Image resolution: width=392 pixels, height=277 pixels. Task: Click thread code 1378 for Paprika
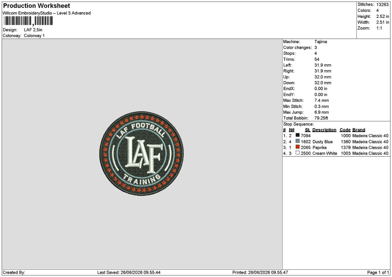coord(346,148)
